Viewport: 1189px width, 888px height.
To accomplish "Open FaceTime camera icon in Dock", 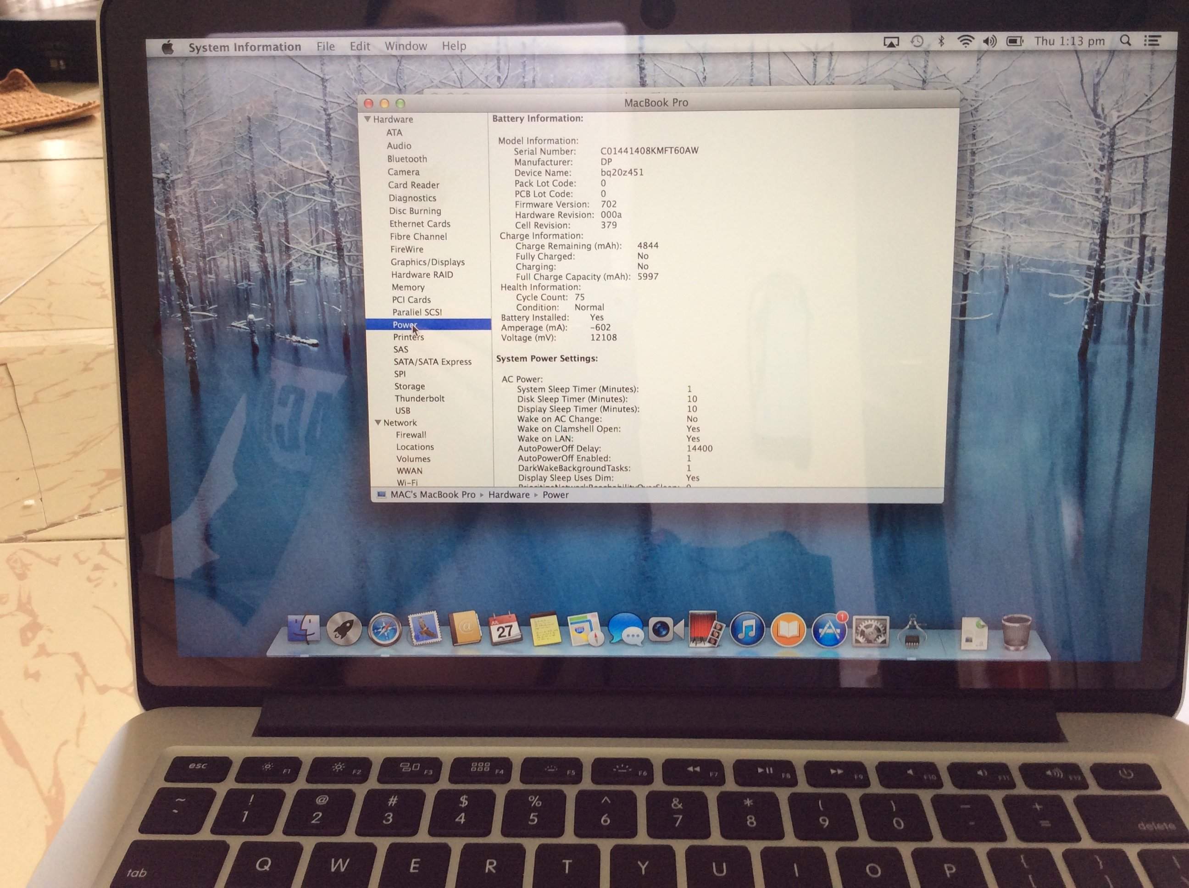I will pos(666,629).
